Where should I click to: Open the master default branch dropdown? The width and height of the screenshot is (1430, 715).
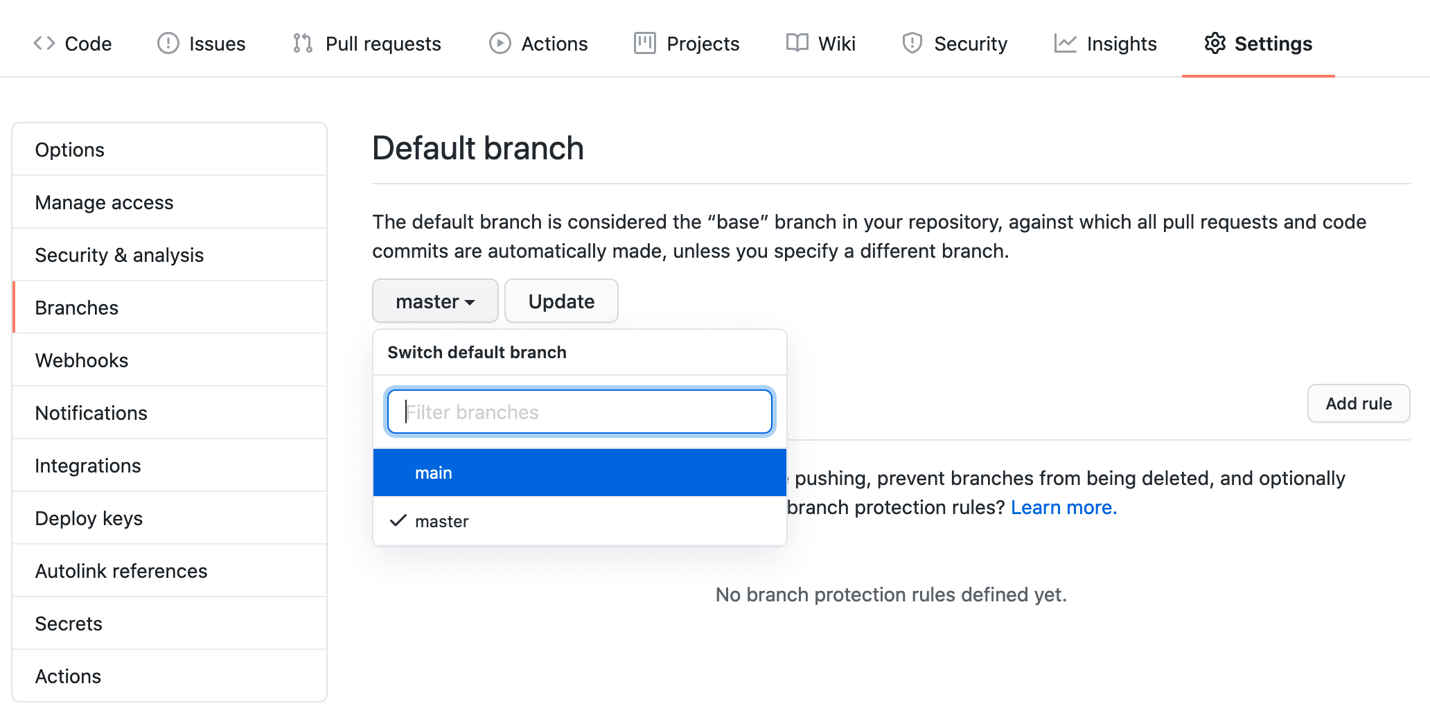[x=434, y=301]
